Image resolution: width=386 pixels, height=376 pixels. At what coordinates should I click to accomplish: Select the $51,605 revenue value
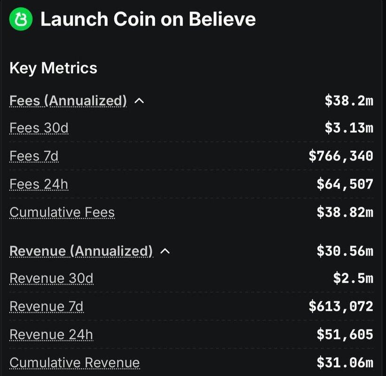point(345,334)
